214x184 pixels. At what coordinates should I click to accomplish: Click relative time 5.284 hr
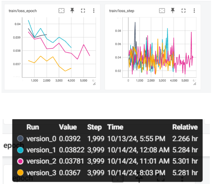[x=185, y=150]
